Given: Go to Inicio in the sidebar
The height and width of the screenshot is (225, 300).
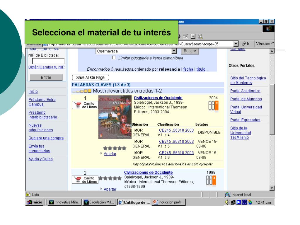Looking at the screenshot, I should click(33, 91).
